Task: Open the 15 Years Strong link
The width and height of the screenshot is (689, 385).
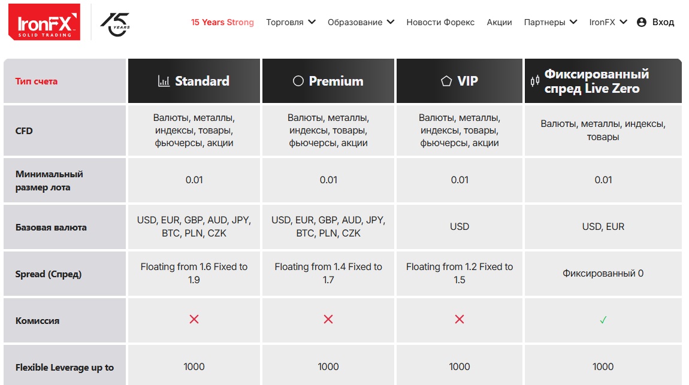Action: tap(222, 22)
